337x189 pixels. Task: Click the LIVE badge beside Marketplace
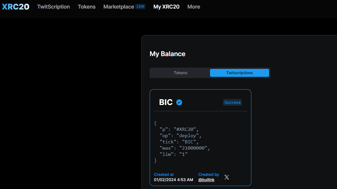tap(140, 7)
